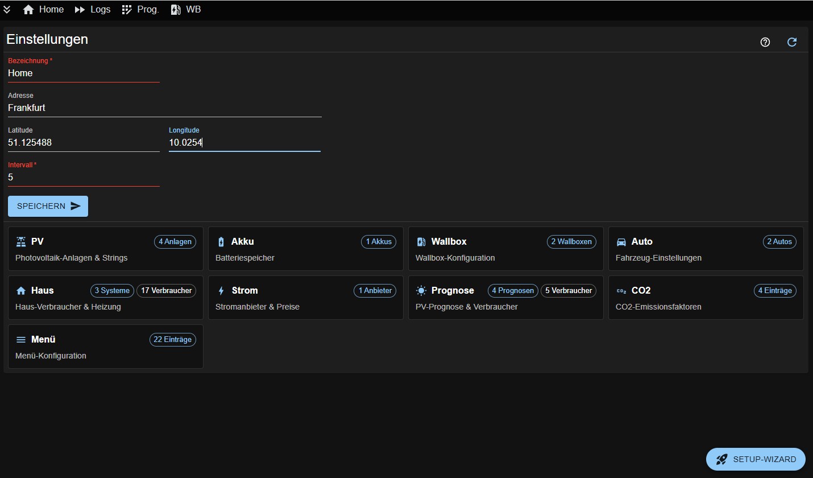Launch the Setup-Wizard button
The height and width of the screenshot is (478, 813).
[x=756, y=459]
